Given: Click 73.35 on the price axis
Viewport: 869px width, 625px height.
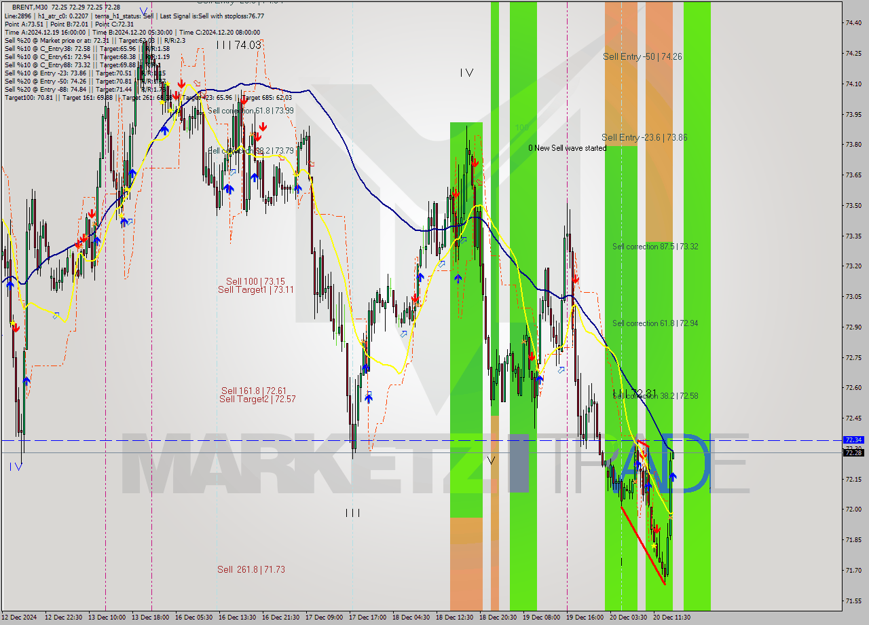Looking at the screenshot, I should 853,236.
